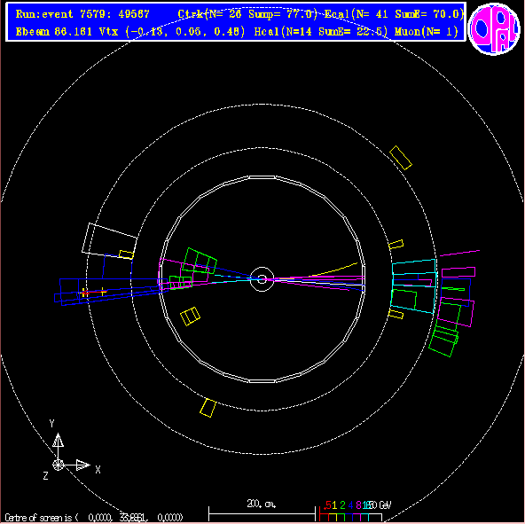Click the yellow muon hit at top right
The width and height of the screenshot is (525, 524).
[x=401, y=158]
